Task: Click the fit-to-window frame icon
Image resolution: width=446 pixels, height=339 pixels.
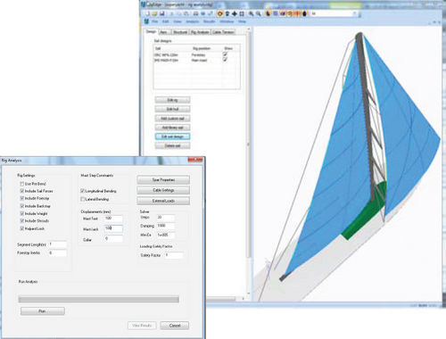Action: tap(242, 13)
